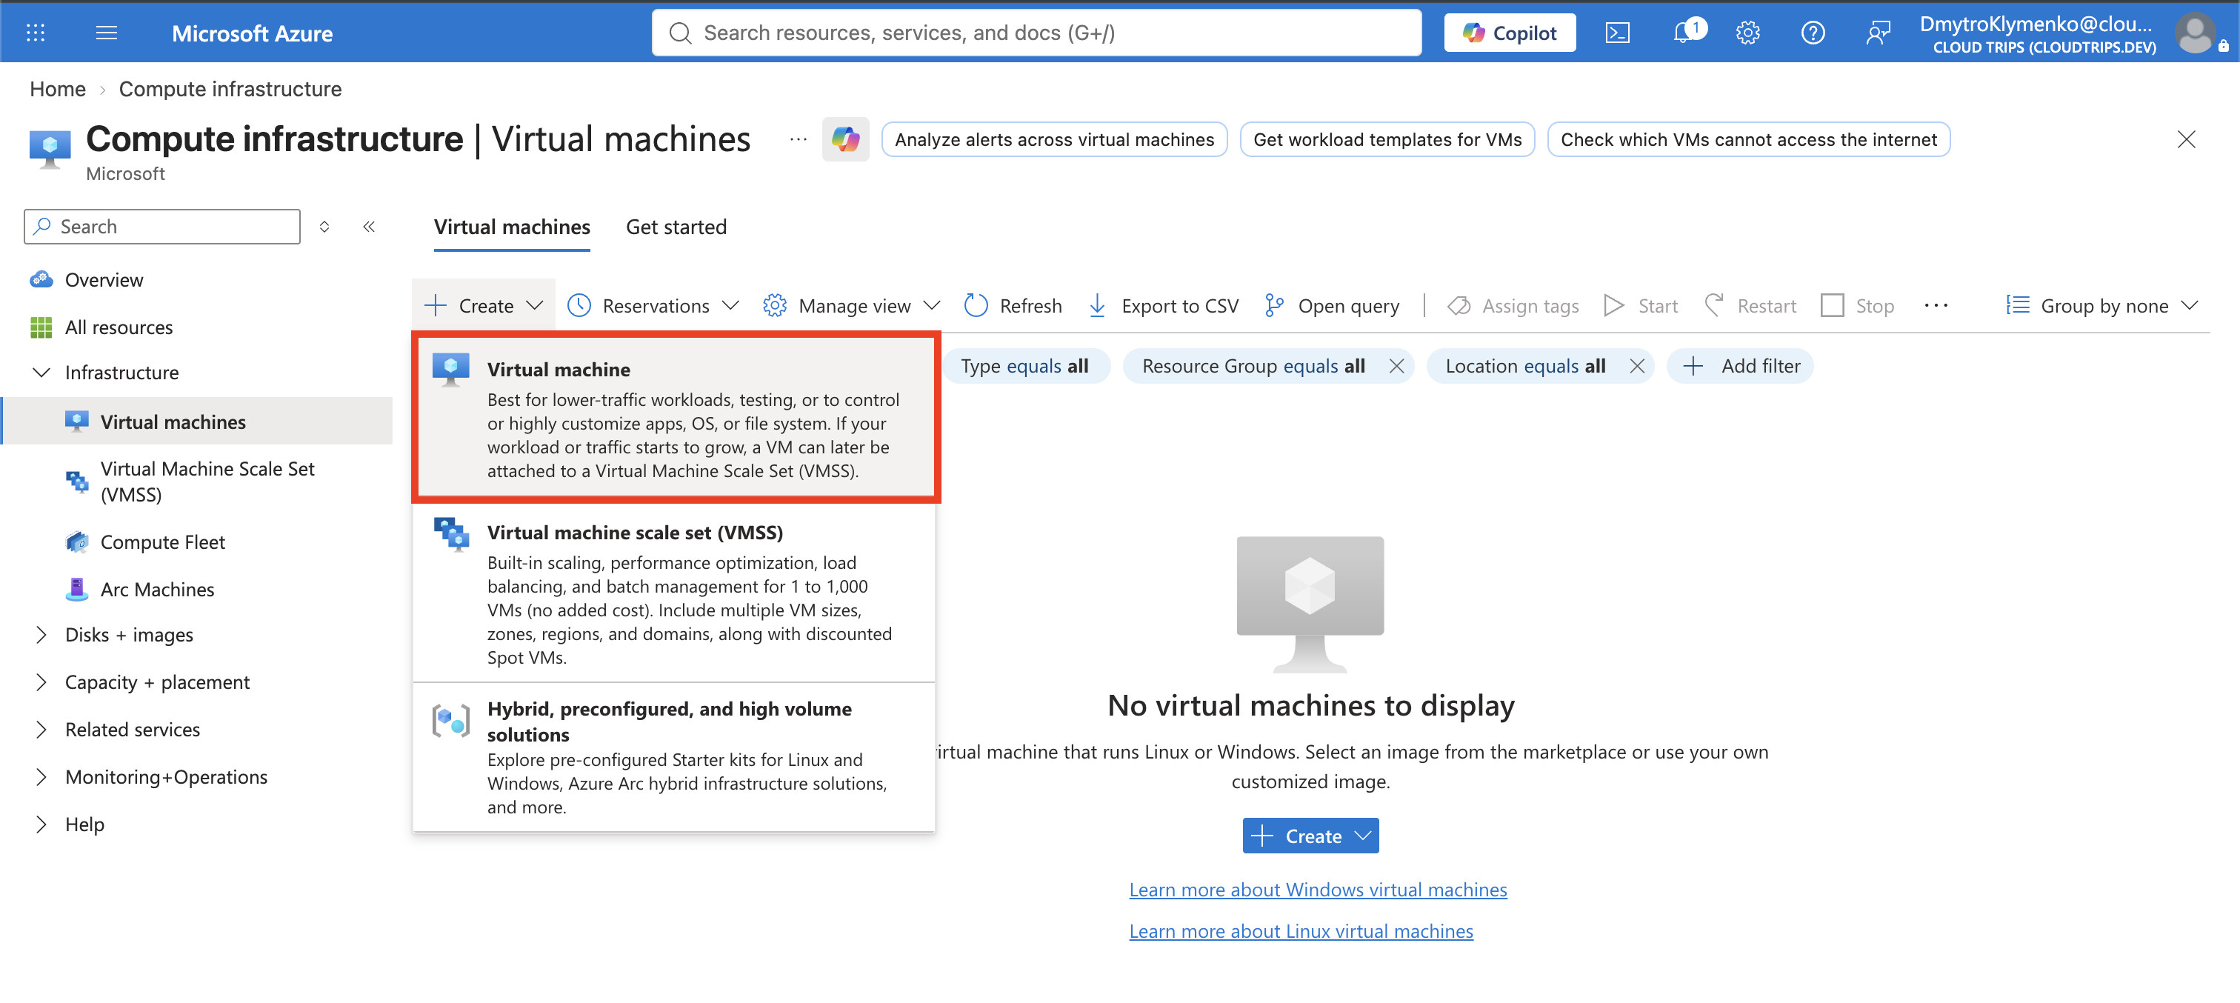Open the Azure portal apps grid icon
The image size is (2240, 1003).
(x=36, y=33)
